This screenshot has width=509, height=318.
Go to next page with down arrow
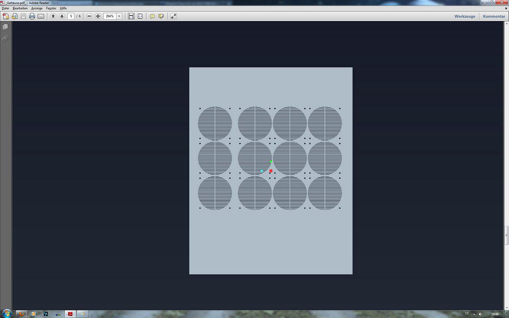tap(62, 16)
